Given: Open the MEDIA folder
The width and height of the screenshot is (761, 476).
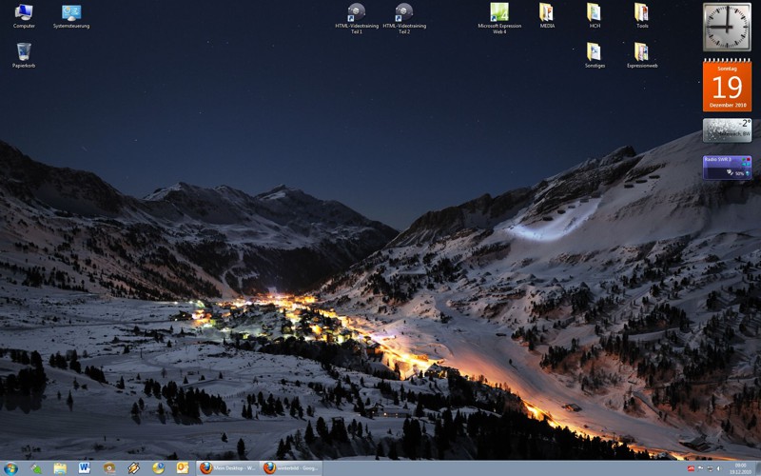Looking at the screenshot, I should [x=547, y=13].
